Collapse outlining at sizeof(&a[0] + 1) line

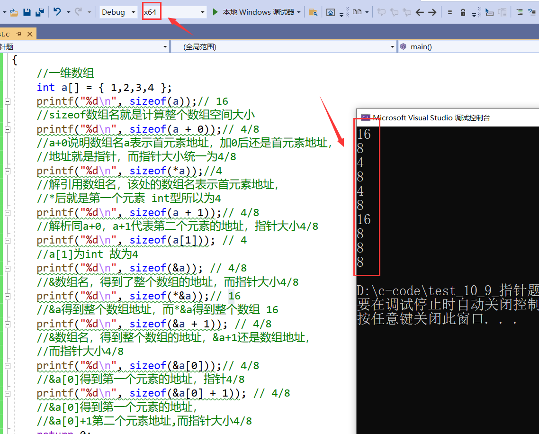(x=8, y=393)
